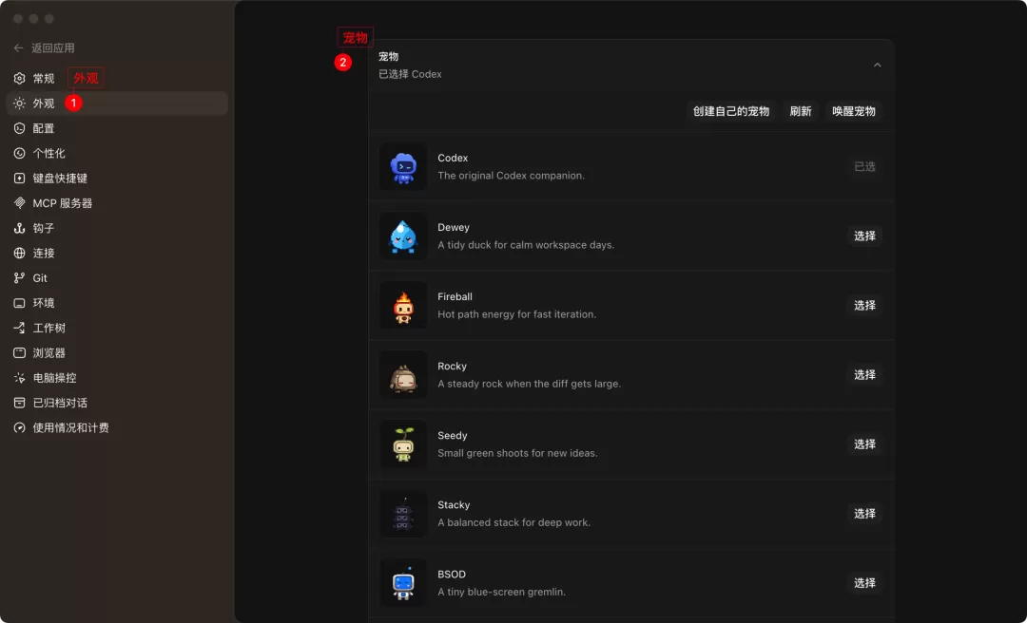Viewport: 1027px width, 623px height.
Task: Click the 工作树 icon
Action: point(20,328)
